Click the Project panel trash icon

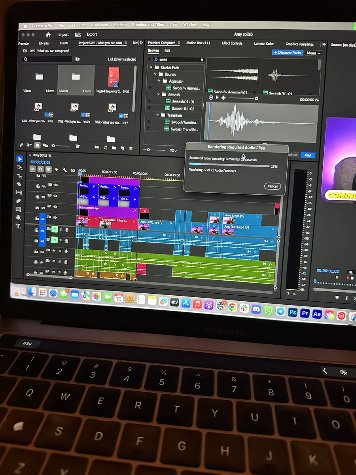[x=131, y=148]
